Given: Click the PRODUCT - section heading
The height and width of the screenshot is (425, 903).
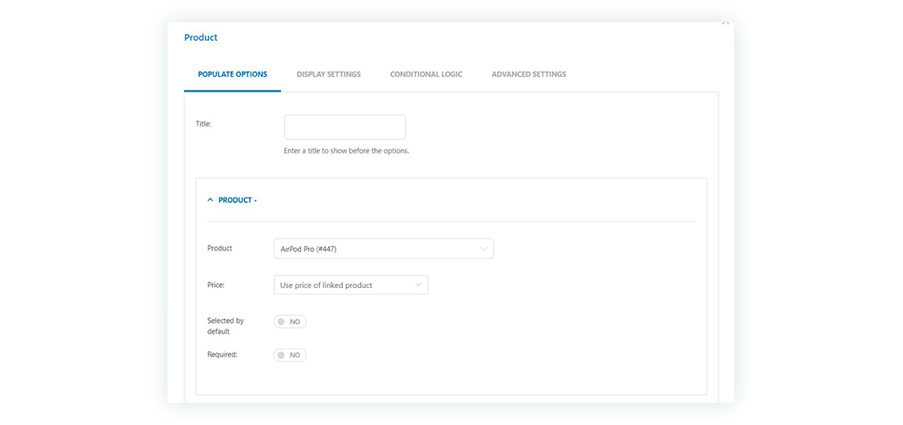Looking at the screenshot, I should click(238, 200).
